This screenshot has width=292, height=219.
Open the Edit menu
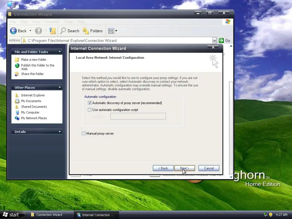pos(24,22)
